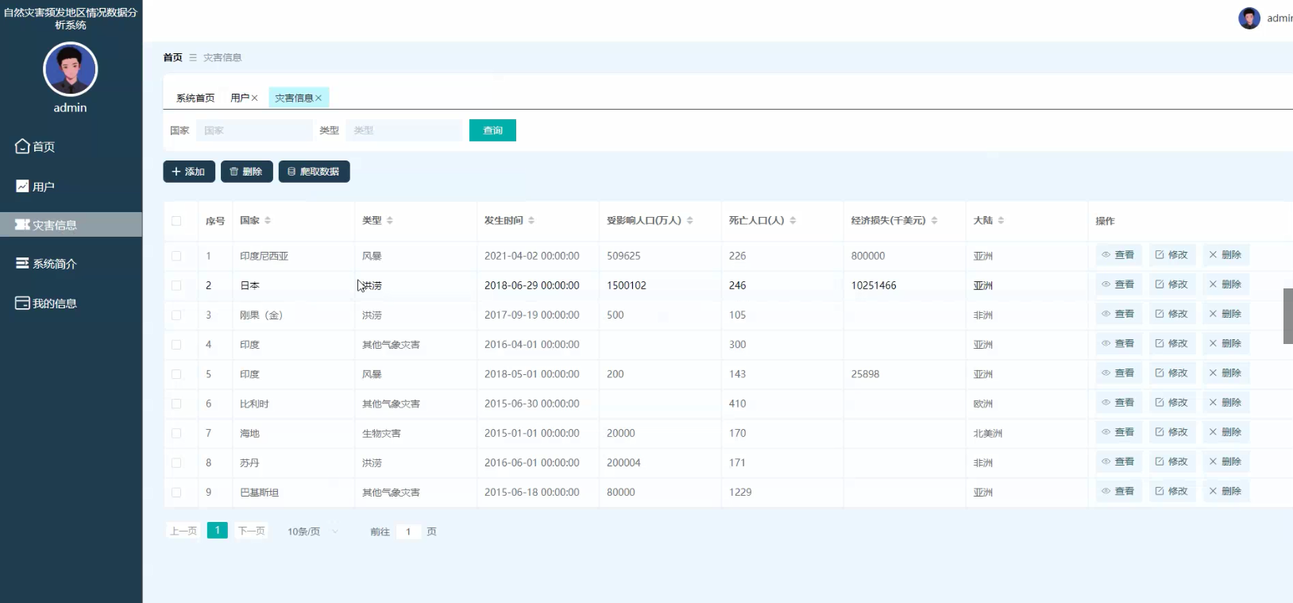The height and width of the screenshot is (603, 1293).
Task: Check the row for 巴基斯坦
Action: (x=176, y=493)
